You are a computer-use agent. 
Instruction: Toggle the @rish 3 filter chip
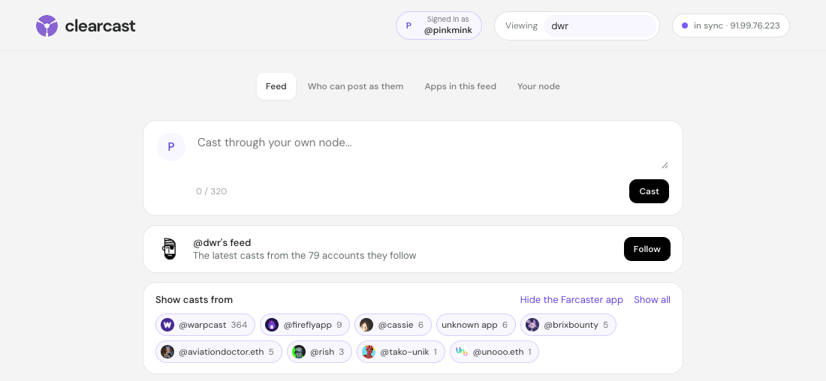pyautogui.click(x=319, y=352)
